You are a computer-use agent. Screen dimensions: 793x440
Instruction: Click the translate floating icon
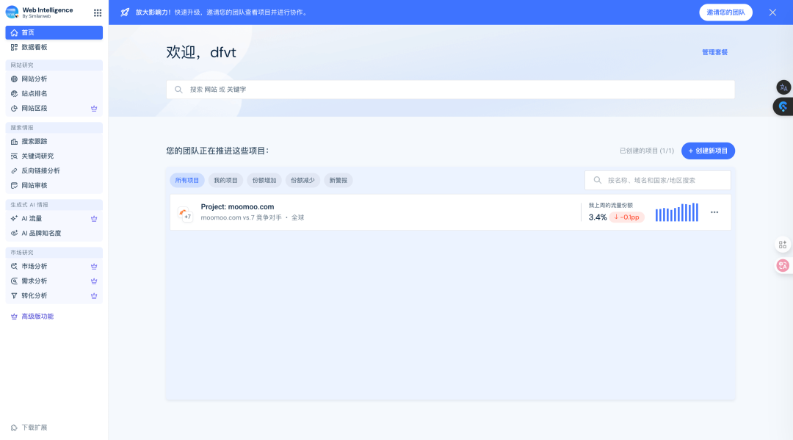pyautogui.click(x=783, y=87)
